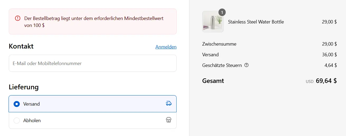346x136 pixels.
Task: Click the quantity badge on product image
Action: pyautogui.click(x=222, y=12)
